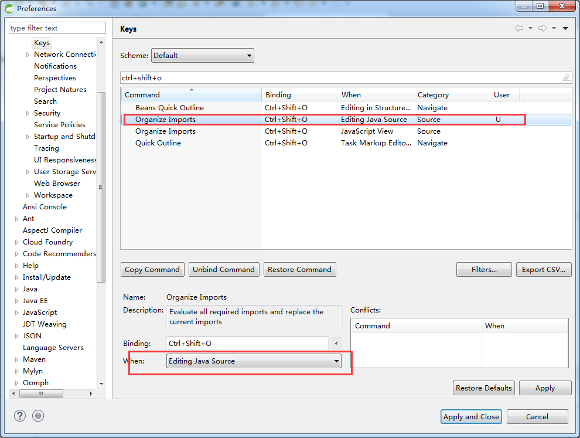The width and height of the screenshot is (580, 438).
Task: Expand the JSON tree node
Action: (16, 336)
